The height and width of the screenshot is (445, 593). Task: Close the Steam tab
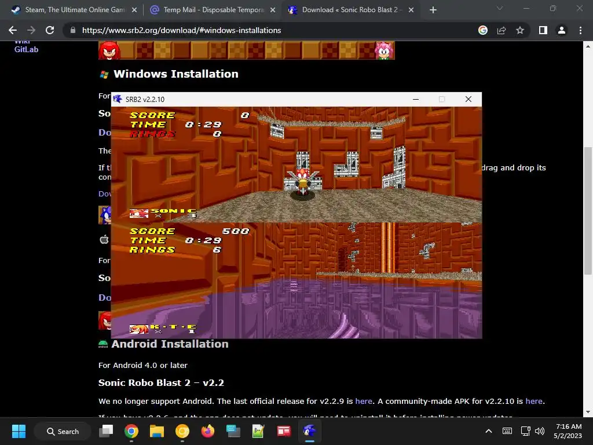pyautogui.click(x=134, y=10)
